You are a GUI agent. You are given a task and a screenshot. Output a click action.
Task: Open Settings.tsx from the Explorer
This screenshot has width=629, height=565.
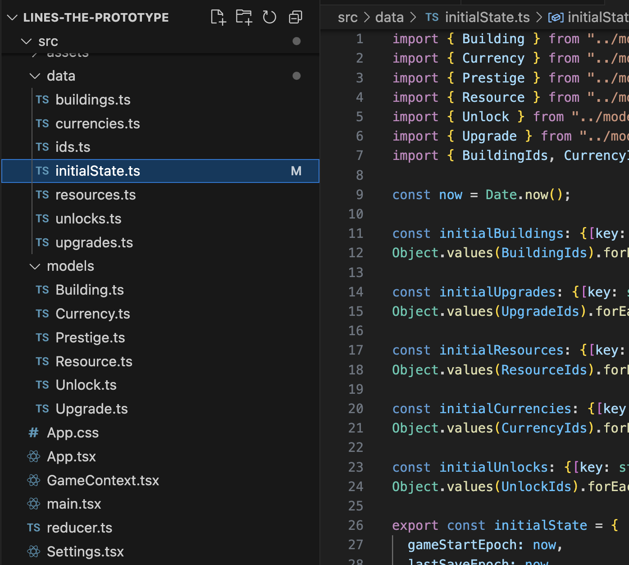pyautogui.click(x=85, y=551)
